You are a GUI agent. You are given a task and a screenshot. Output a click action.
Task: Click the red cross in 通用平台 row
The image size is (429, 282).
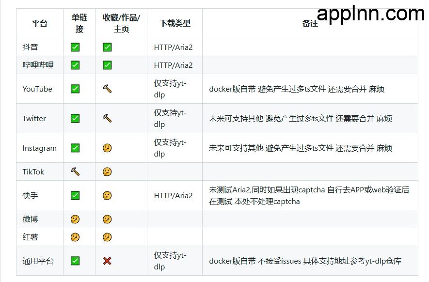(107, 261)
